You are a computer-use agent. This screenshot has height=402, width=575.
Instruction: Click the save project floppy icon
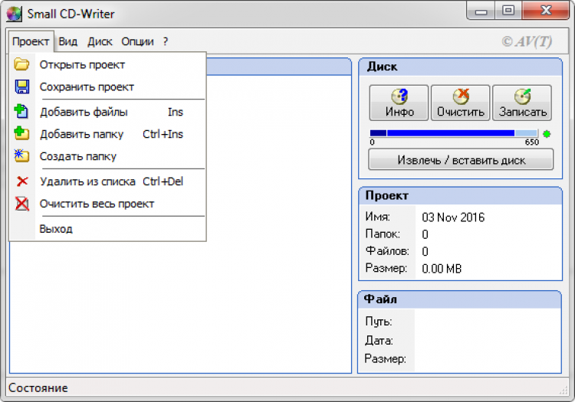coord(22,87)
